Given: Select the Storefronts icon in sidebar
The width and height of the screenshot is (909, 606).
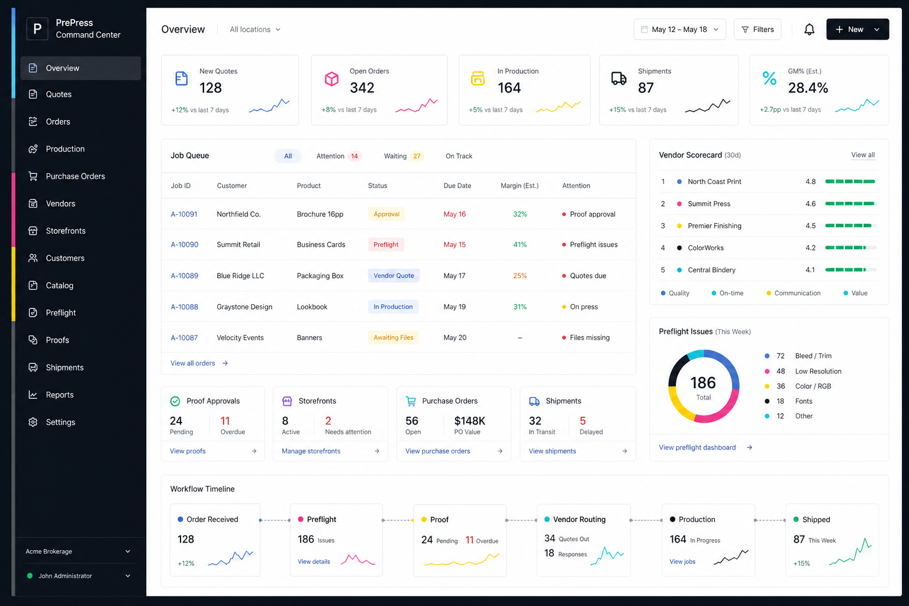Looking at the screenshot, I should [x=33, y=231].
